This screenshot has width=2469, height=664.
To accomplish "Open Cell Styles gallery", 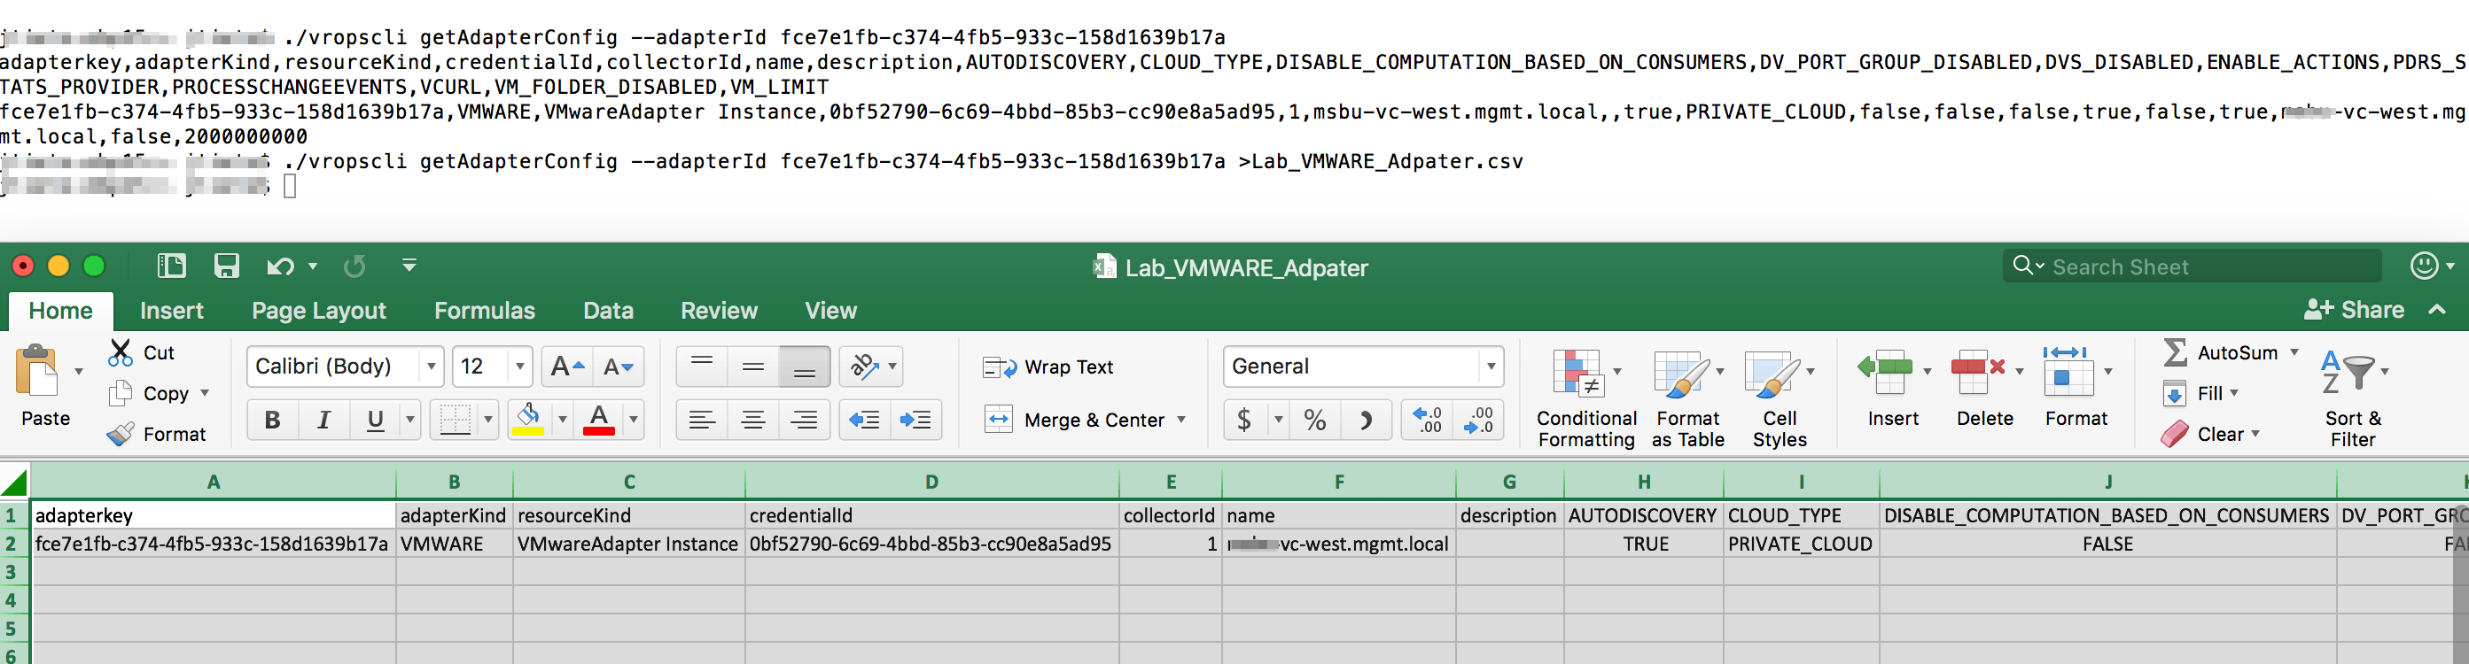I will (x=1779, y=398).
